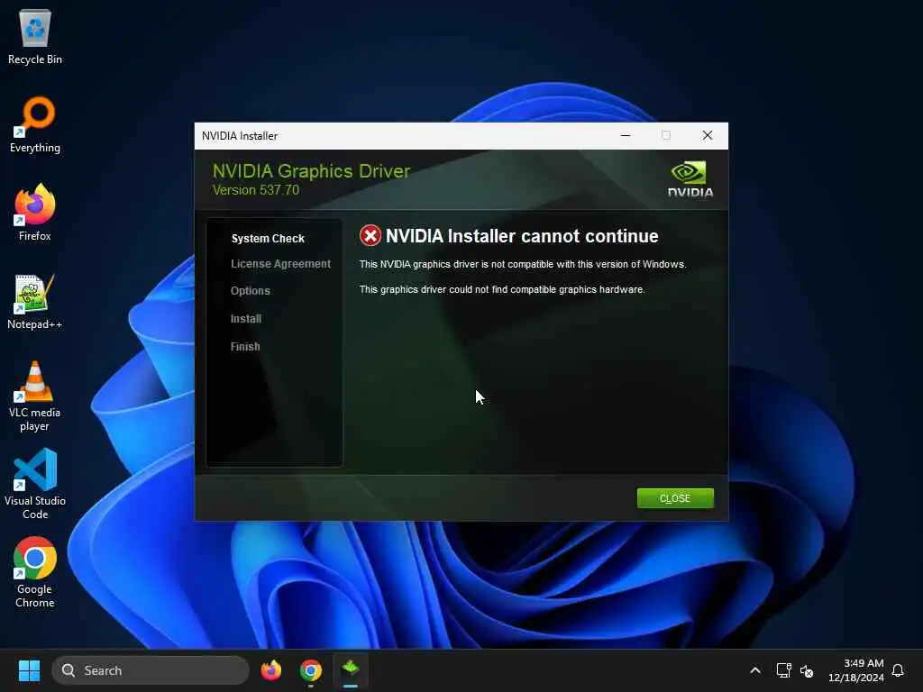The height and width of the screenshot is (692, 923).
Task: Show hidden icons in system tray
Action: pyautogui.click(x=755, y=670)
